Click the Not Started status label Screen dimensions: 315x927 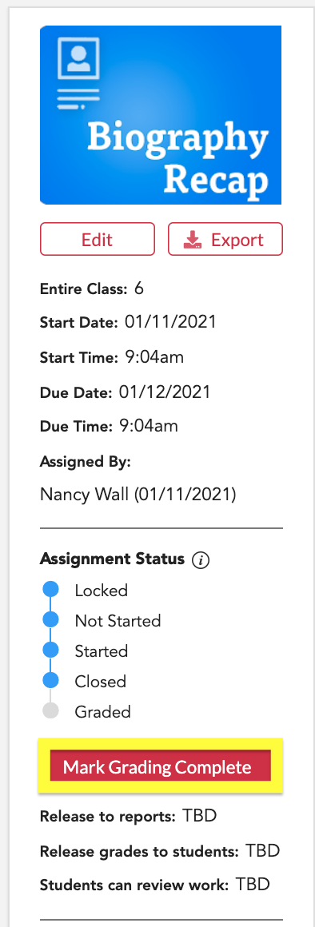(118, 621)
